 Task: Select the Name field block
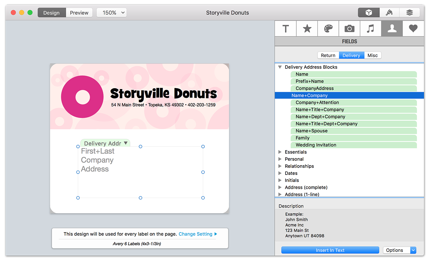coord(354,74)
